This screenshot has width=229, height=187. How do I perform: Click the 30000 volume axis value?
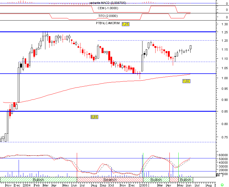223,166
